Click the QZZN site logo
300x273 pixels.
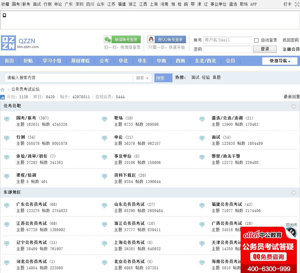[x=20, y=43]
